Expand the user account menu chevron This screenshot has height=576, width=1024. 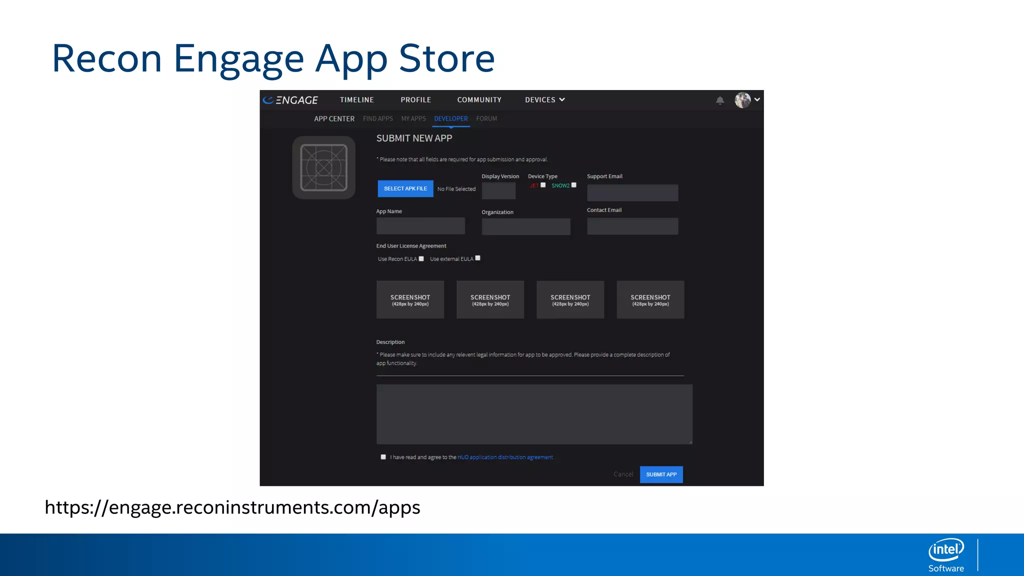pyautogui.click(x=757, y=99)
